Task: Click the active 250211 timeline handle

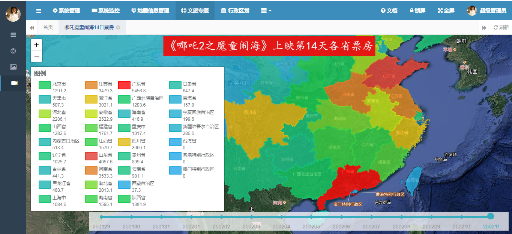Action: (491, 216)
